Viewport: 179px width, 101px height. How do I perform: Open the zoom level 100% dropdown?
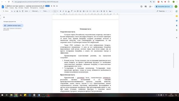pyautogui.click(x=27, y=11)
